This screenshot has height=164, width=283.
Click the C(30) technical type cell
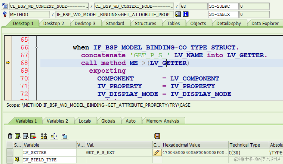point(248,152)
